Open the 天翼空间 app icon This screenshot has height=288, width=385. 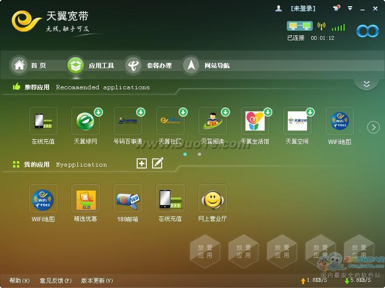pyautogui.click(x=297, y=121)
